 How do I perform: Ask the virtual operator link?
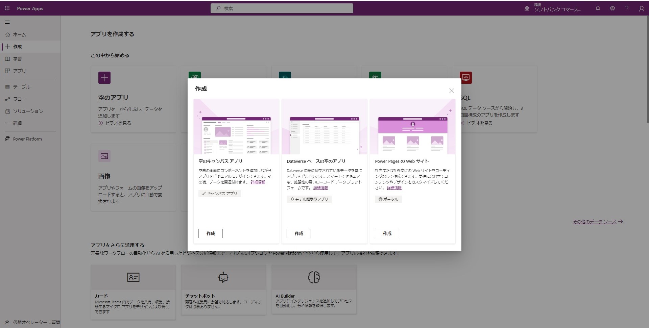32,322
